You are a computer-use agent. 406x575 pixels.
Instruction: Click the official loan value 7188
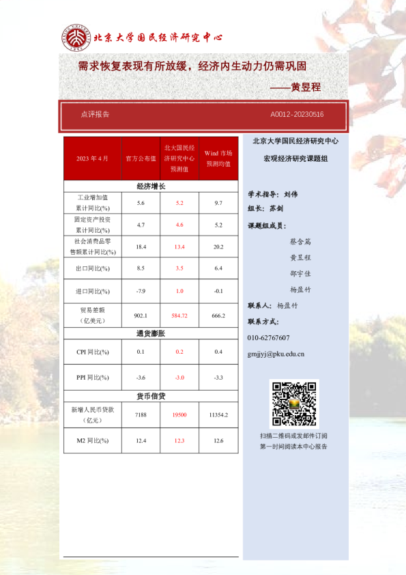(141, 415)
